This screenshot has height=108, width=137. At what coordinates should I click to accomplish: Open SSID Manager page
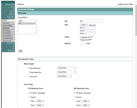[8, 28]
